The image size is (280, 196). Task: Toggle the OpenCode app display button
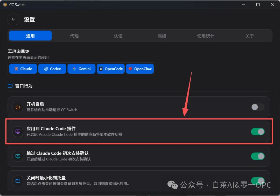pyautogui.click(x=111, y=69)
